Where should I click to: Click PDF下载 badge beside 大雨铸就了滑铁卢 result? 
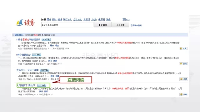42,85
